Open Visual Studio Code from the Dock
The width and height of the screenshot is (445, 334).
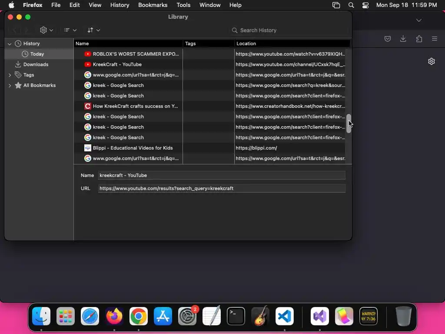[285, 316]
